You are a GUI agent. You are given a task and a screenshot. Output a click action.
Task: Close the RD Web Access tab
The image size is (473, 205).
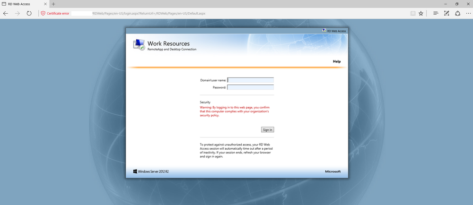(45, 4)
